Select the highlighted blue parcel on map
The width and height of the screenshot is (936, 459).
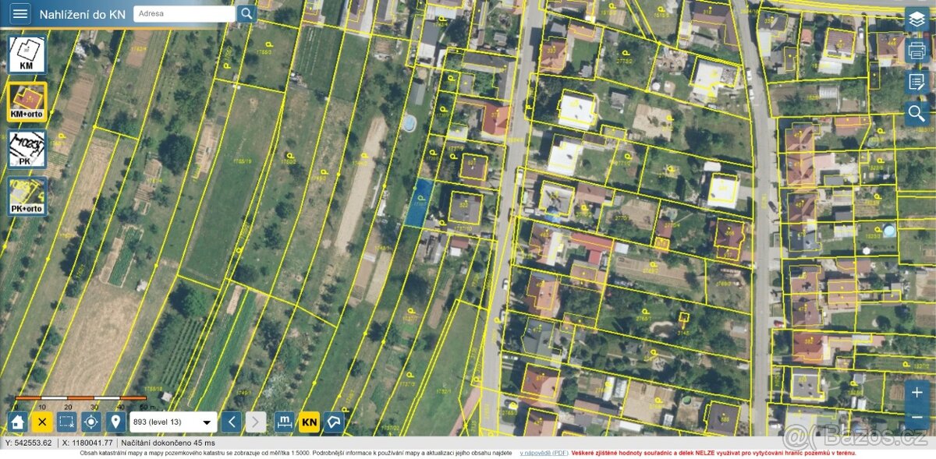click(x=420, y=204)
